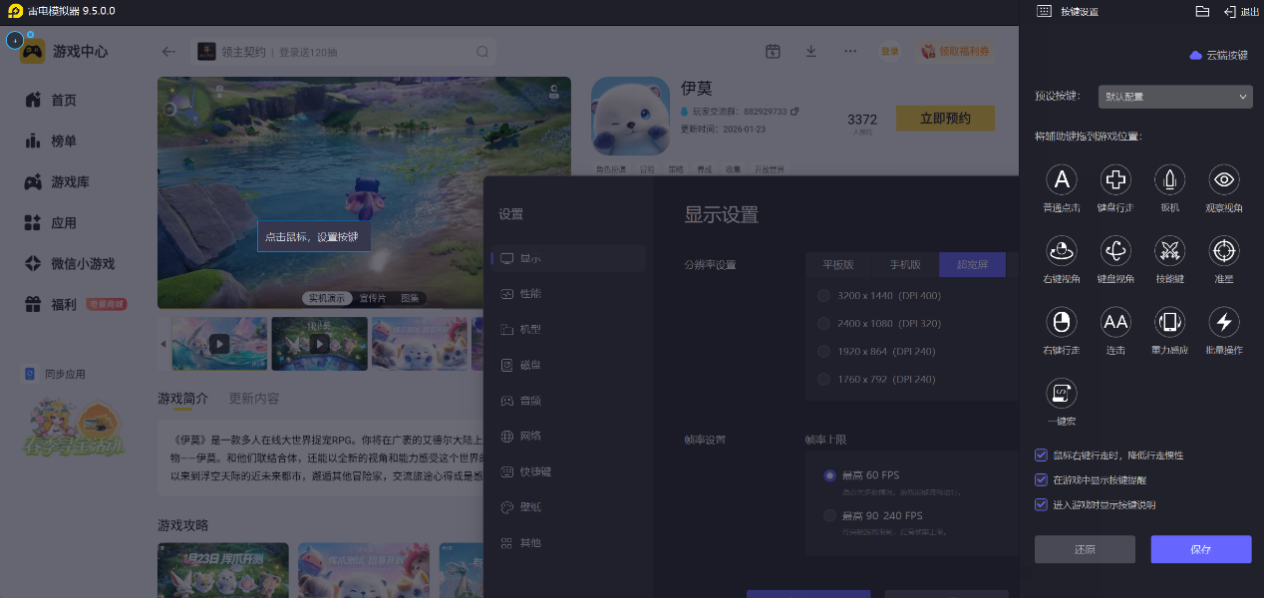Expand the 预设按键 preset dropdown
Screen dimensions: 1264x598
point(1175,97)
